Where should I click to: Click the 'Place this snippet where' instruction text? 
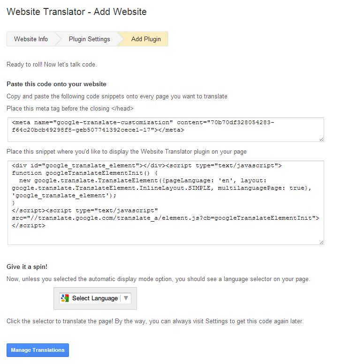pyautogui.click(x=127, y=152)
